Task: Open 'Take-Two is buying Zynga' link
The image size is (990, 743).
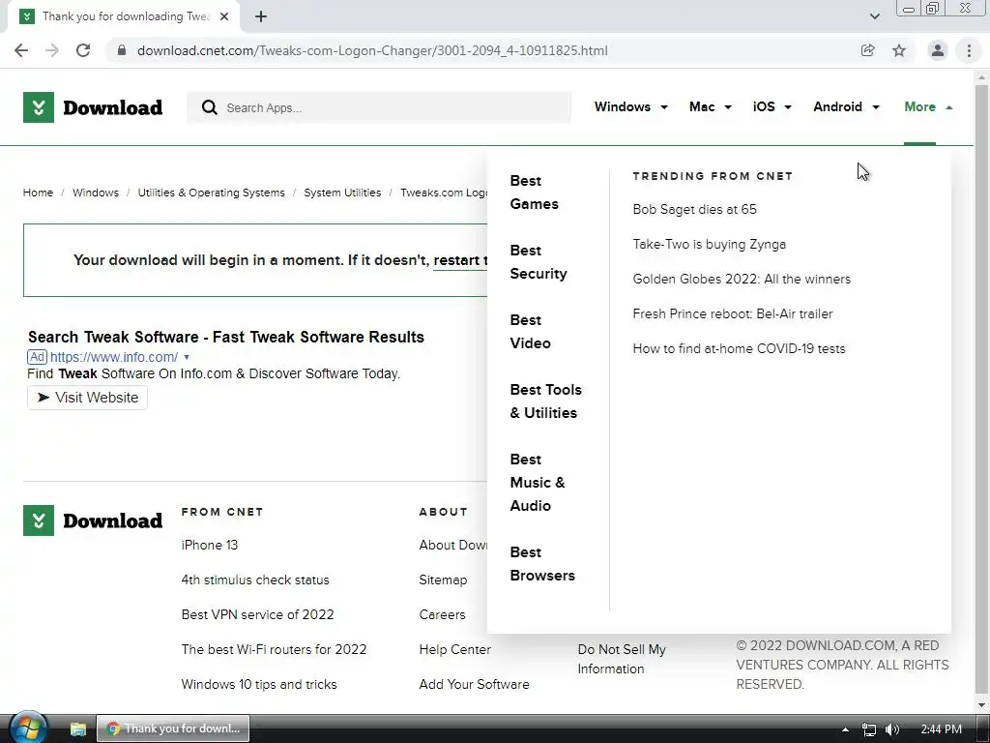Action: pos(709,244)
